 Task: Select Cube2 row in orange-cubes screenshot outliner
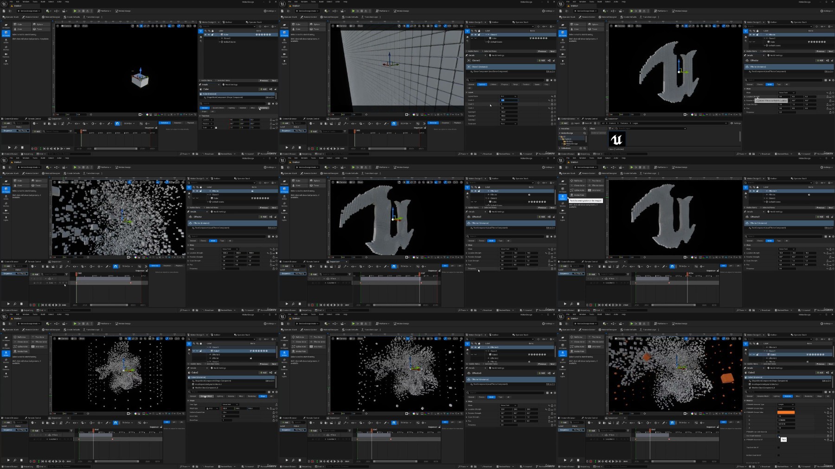(x=790, y=354)
